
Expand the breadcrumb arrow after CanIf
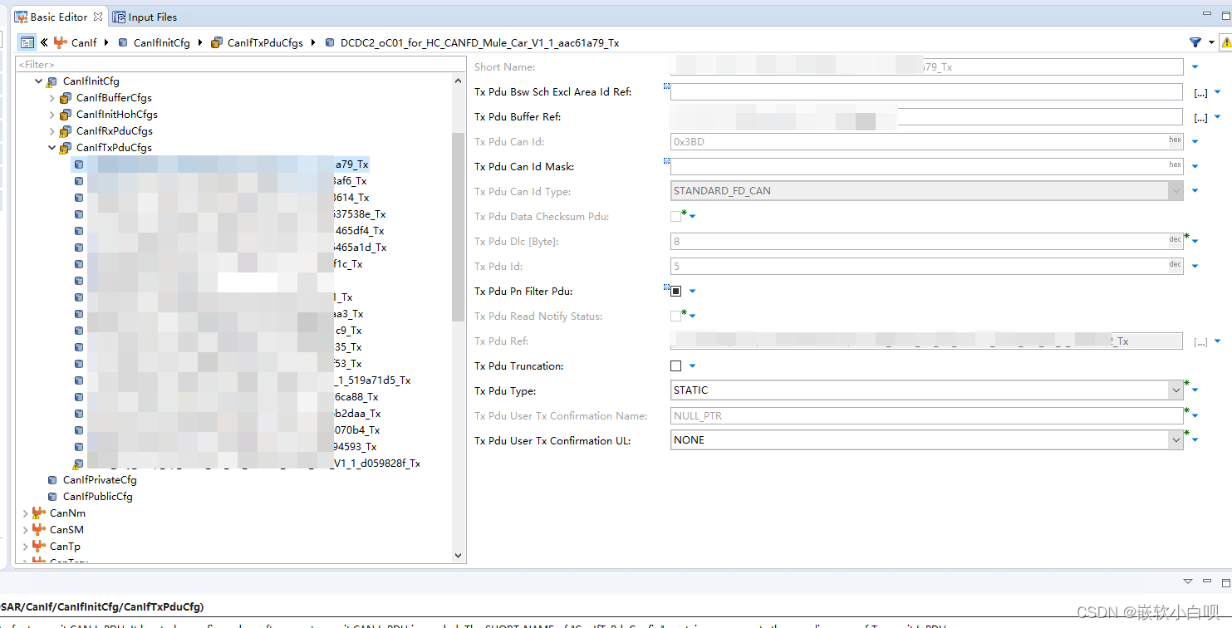pyautogui.click(x=107, y=42)
